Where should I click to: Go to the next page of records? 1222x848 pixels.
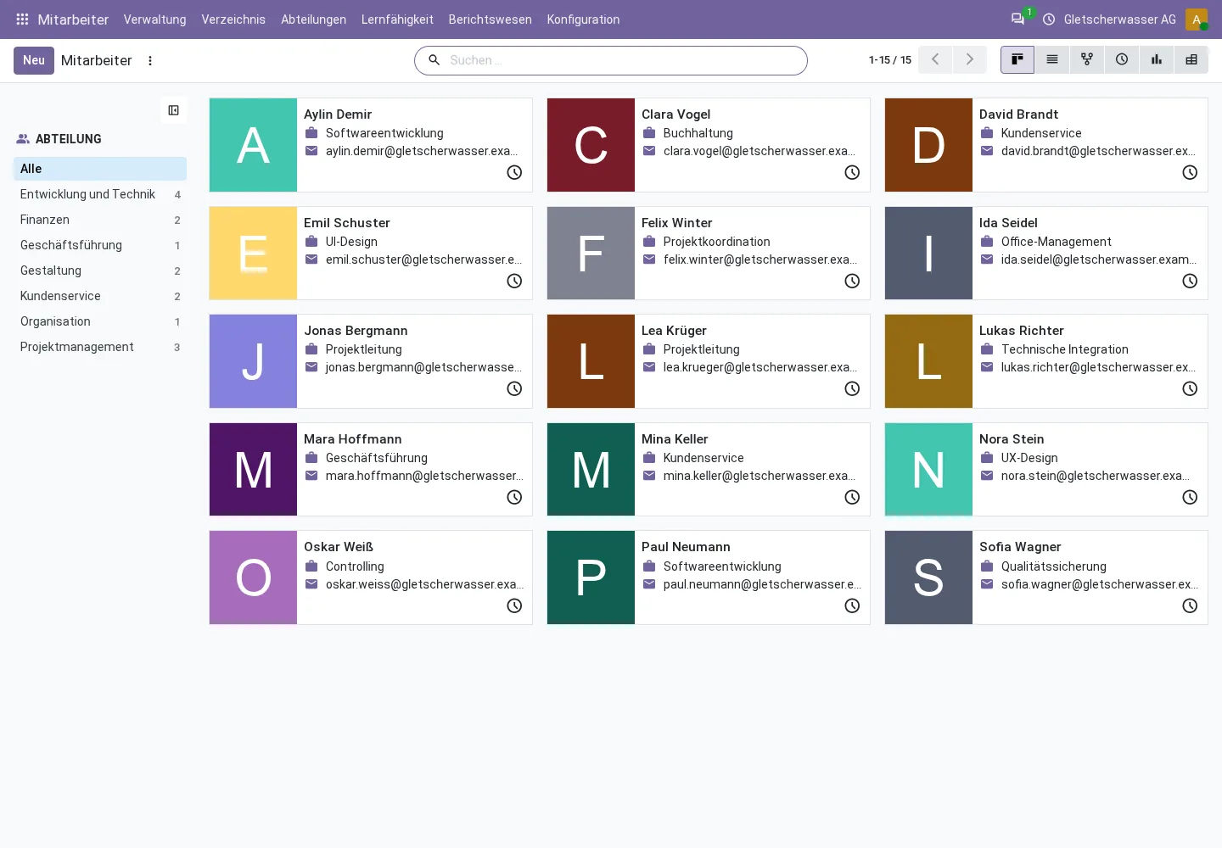[x=970, y=59]
